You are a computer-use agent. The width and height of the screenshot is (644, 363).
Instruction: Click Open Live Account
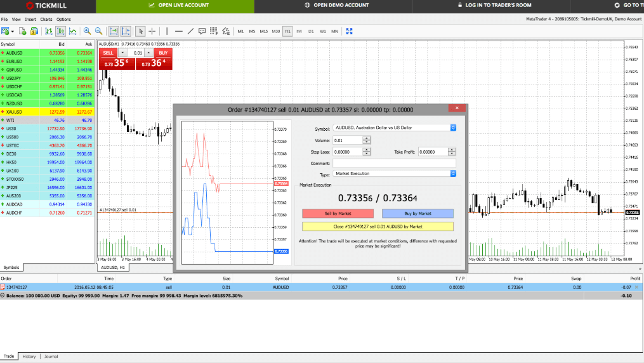coord(175,5)
